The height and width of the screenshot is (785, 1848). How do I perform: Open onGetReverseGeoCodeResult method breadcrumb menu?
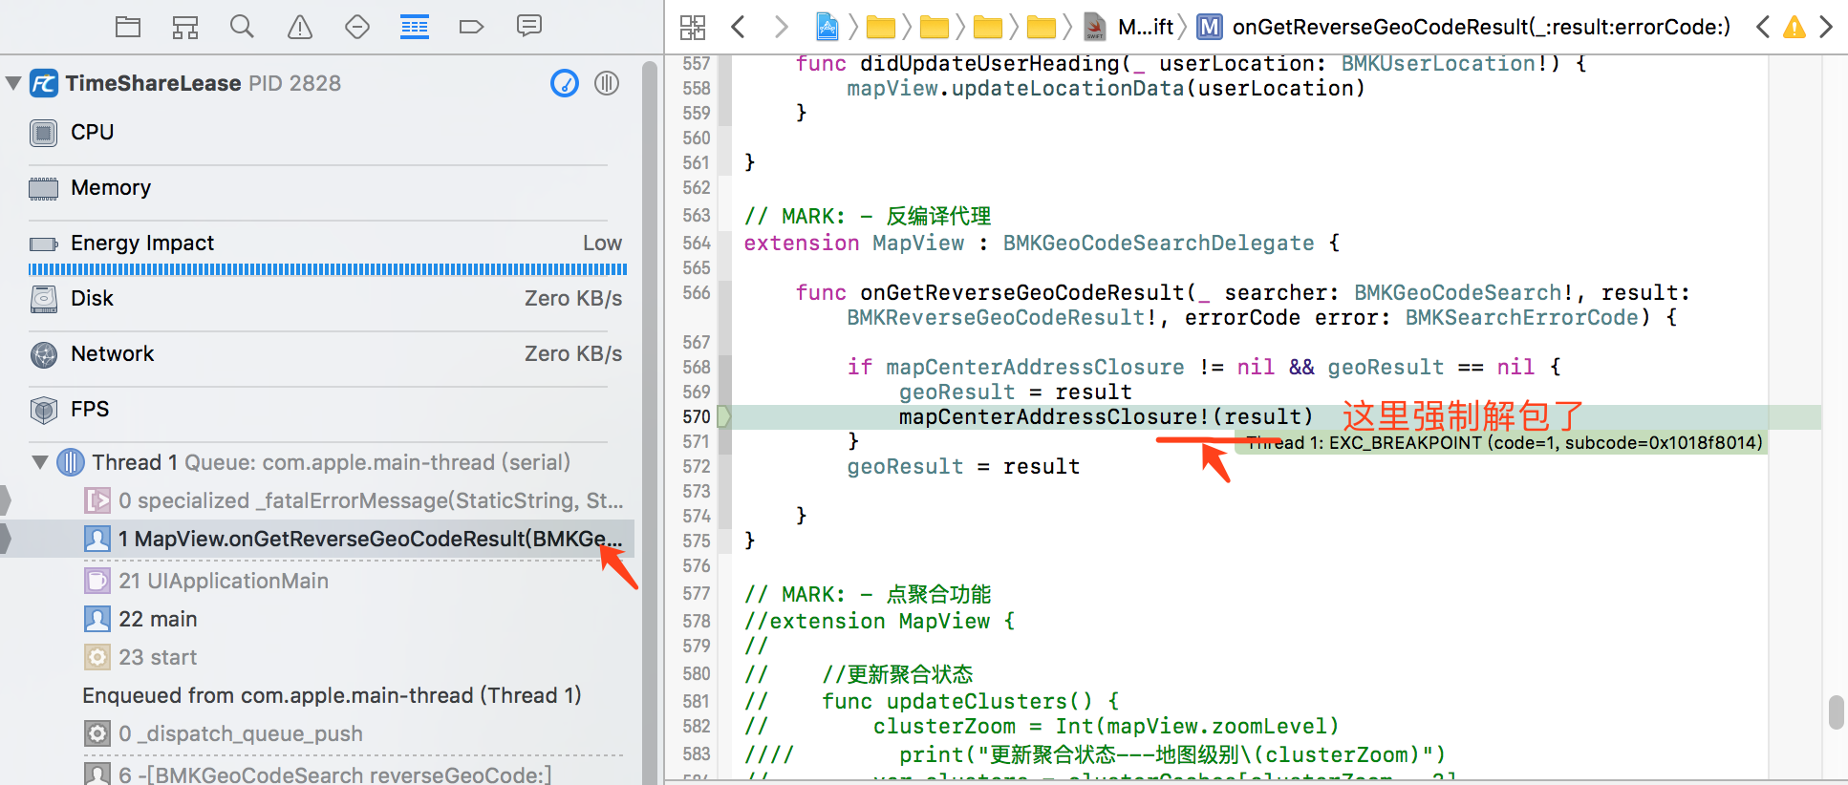click(x=1464, y=27)
